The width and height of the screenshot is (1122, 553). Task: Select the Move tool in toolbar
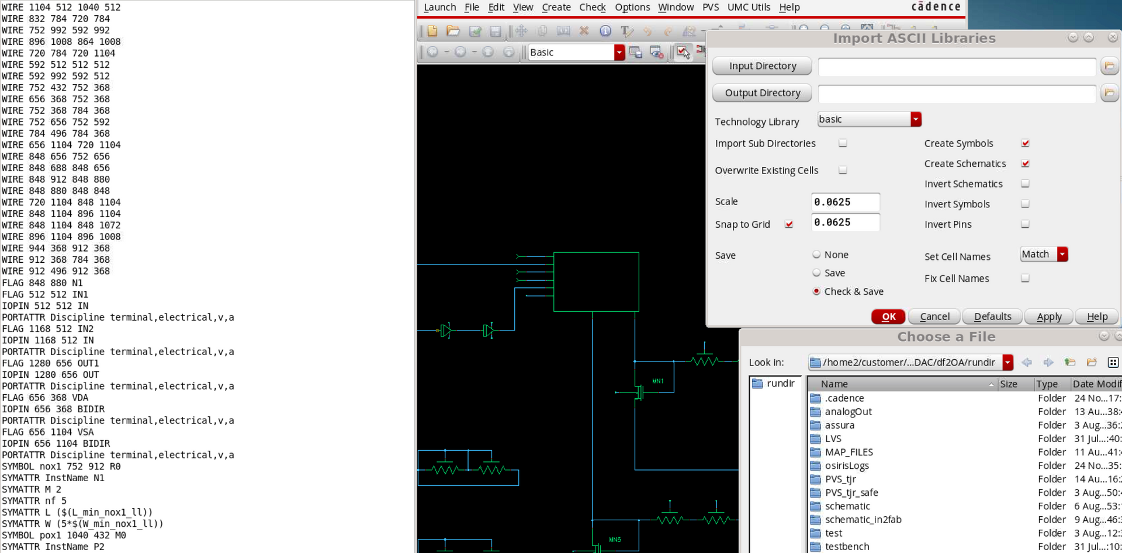pyautogui.click(x=521, y=31)
